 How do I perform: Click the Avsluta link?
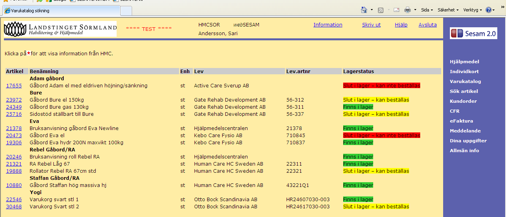(x=428, y=25)
